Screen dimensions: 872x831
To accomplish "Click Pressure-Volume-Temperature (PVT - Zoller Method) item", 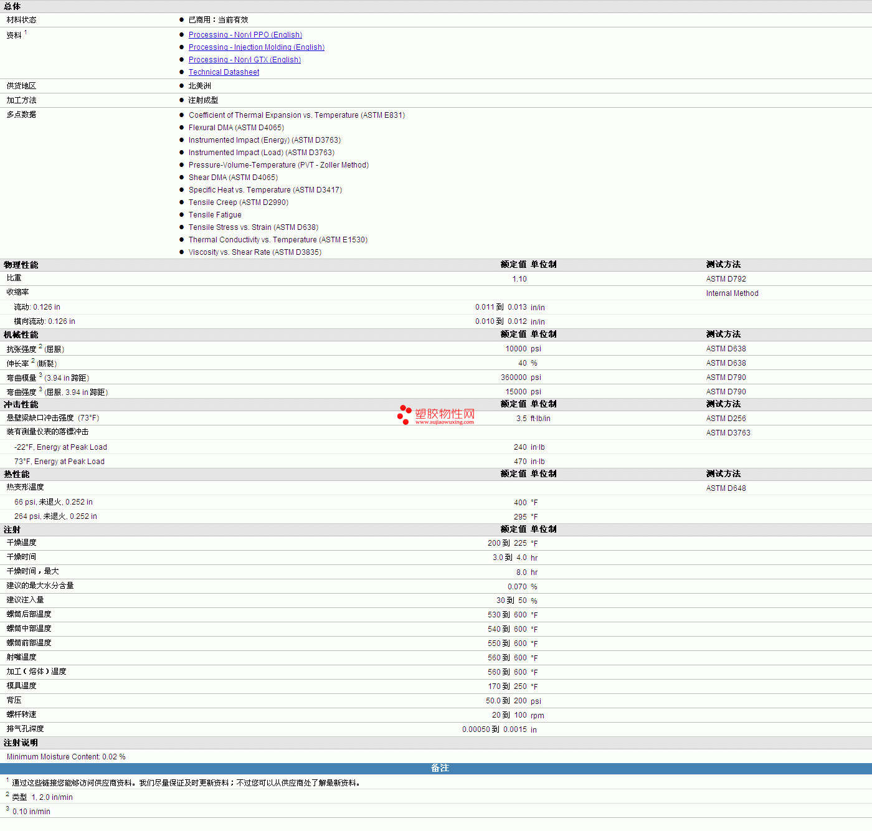I will [278, 165].
